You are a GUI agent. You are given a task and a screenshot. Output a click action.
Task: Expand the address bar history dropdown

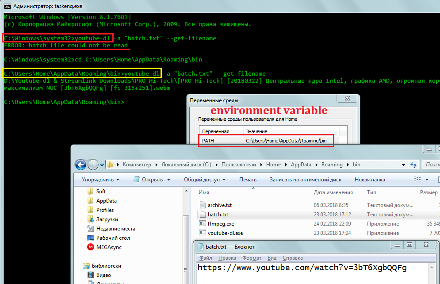pyautogui.click(x=403, y=165)
